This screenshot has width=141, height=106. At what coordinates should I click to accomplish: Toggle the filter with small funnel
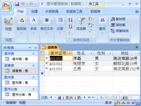point(90,31)
